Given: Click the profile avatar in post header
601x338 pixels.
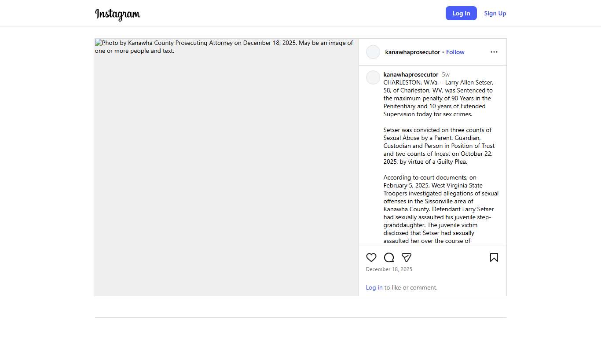Looking at the screenshot, I should pyautogui.click(x=373, y=52).
